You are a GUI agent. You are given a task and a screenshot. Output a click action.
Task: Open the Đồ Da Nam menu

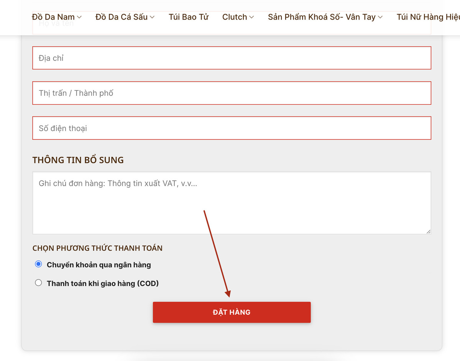[53, 17]
